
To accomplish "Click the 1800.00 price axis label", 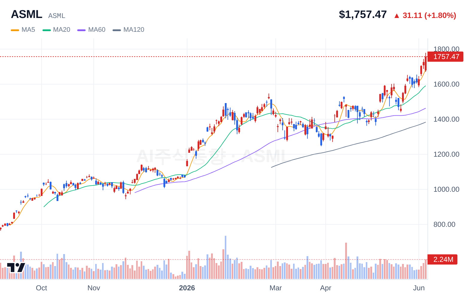I will (x=446, y=49).
